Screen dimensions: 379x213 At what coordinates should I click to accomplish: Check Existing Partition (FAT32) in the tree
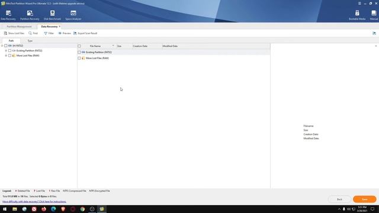pyautogui.click(x=9, y=51)
